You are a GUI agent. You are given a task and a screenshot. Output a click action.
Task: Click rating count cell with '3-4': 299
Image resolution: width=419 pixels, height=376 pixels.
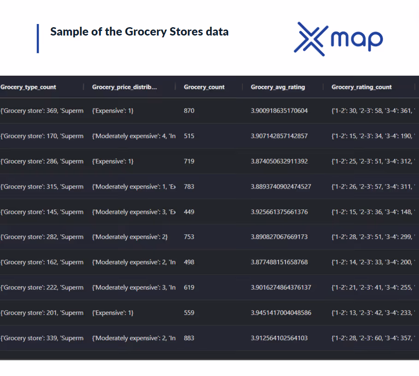(x=373, y=237)
